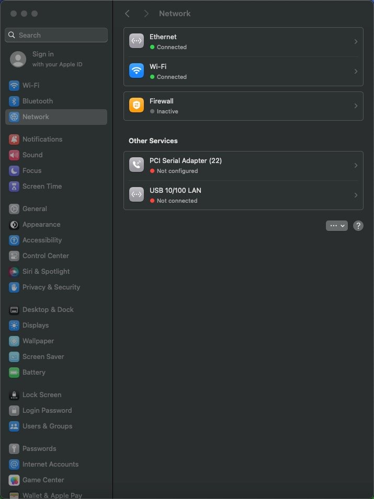Open Bluetooth settings icon in sidebar

pyautogui.click(x=14, y=101)
